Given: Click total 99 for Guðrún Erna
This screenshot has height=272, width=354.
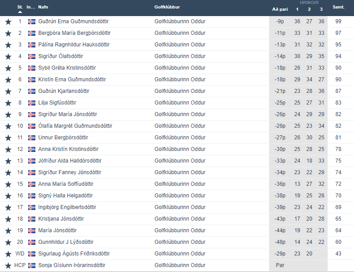Looking at the screenshot, I should pyautogui.click(x=338, y=21).
